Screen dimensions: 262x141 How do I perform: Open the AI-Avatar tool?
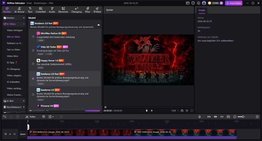[x=19, y=10]
